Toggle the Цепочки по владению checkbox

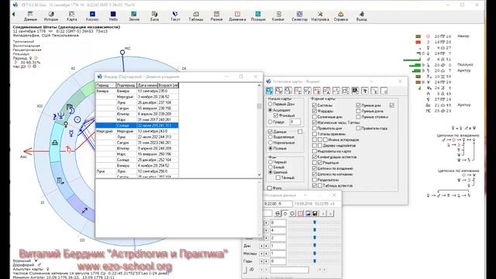[x=315, y=168]
